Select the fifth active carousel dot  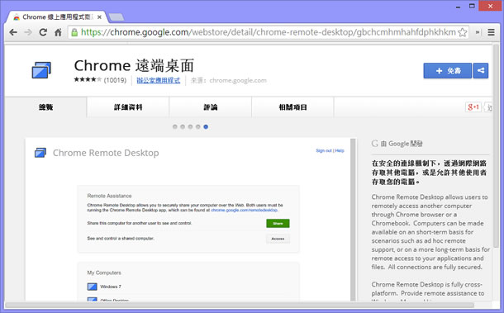click(x=206, y=126)
